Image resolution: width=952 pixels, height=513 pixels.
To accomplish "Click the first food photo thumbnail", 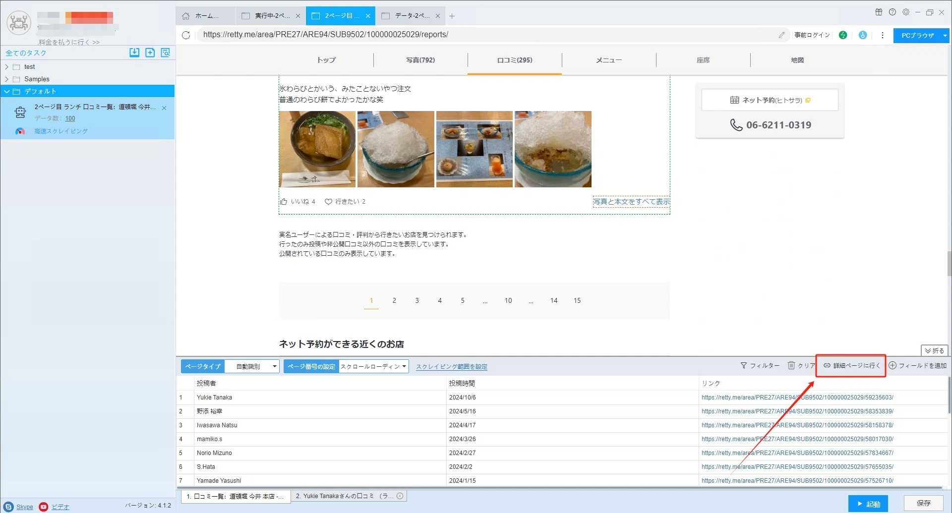I will (x=317, y=149).
